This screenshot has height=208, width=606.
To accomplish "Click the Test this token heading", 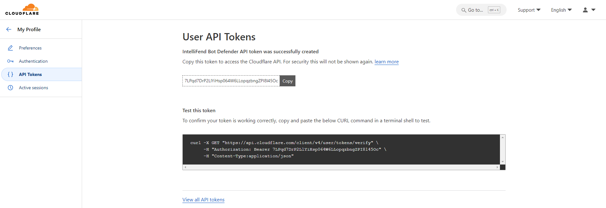I will 199,111.
